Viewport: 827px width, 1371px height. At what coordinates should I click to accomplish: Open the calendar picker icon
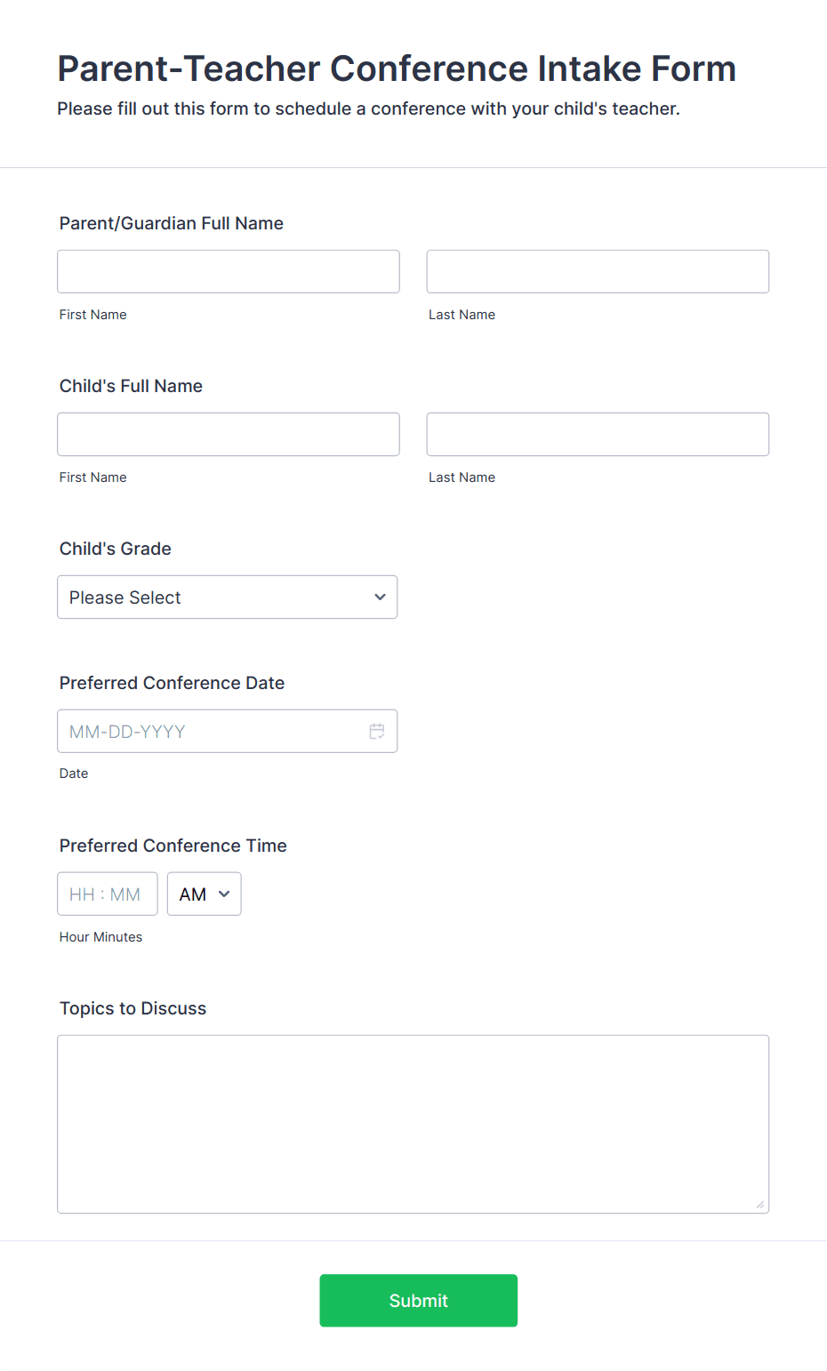coord(377,731)
